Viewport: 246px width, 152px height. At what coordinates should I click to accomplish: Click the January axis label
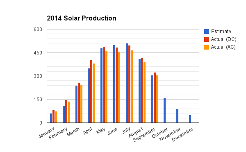pyautogui.click(x=47, y=133)
